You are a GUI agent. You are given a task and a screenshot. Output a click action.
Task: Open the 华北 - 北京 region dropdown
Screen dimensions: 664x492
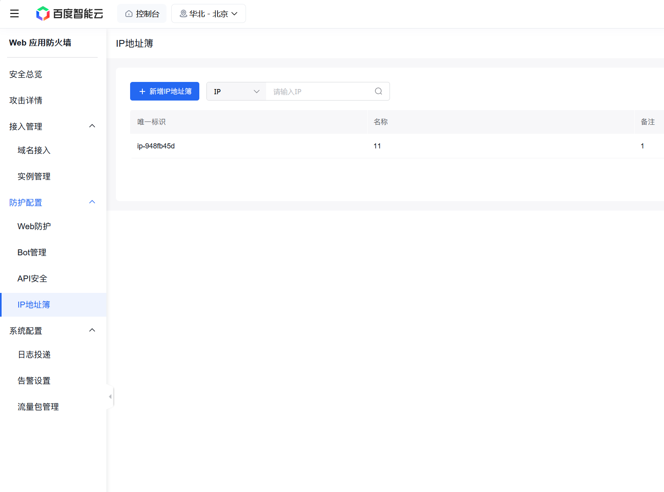(x=208, y=14)
